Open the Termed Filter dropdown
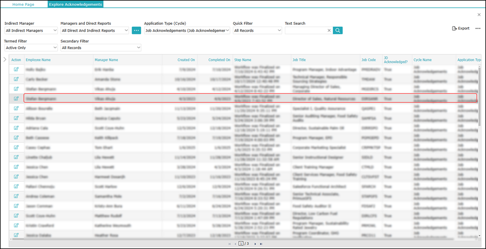This screenshot has height=249, width=486. 31,48
